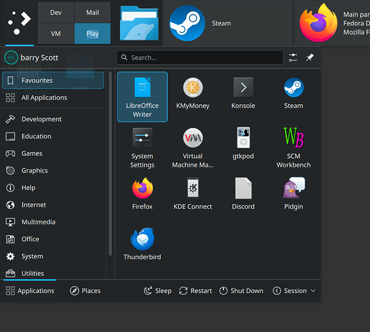370x332 pixels.
Task: Open the Education category
Action: [53, 136]
